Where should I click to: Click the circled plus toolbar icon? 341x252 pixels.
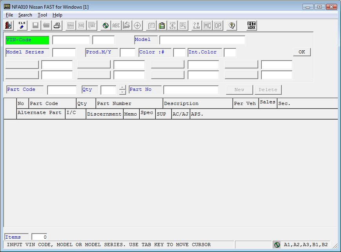[x=137, y=26]
